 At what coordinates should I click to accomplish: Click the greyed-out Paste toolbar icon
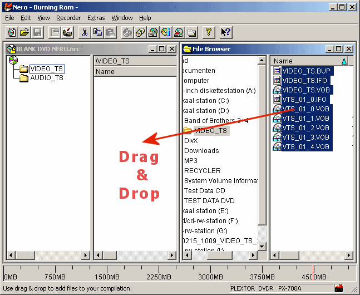(110, 32)
